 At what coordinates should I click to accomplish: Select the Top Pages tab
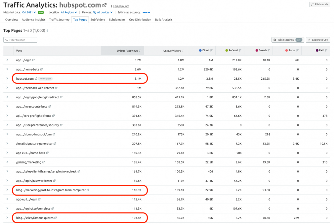(x=80, y=20)
